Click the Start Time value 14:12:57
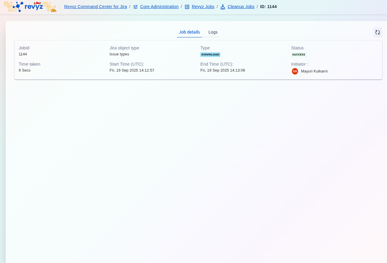387x263 pixels. point(132,70)
